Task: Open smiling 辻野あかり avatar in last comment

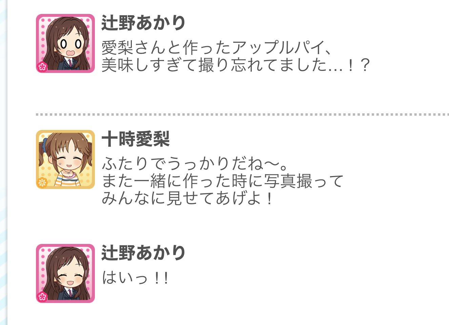Action: pyautogui.click(x=65, y=273)
